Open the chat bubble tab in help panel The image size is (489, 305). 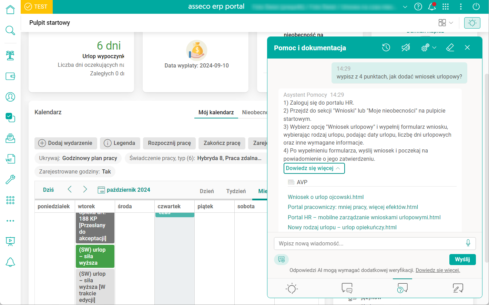pyautogui.click(x=347, y=288)
